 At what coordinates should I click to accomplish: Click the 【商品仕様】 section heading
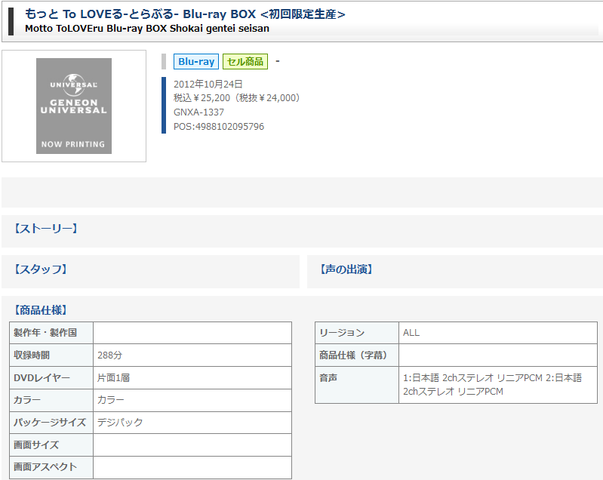[40, 309]
